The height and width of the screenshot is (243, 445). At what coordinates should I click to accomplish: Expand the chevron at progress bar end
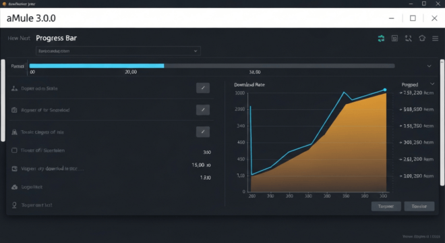click(429, 66)
